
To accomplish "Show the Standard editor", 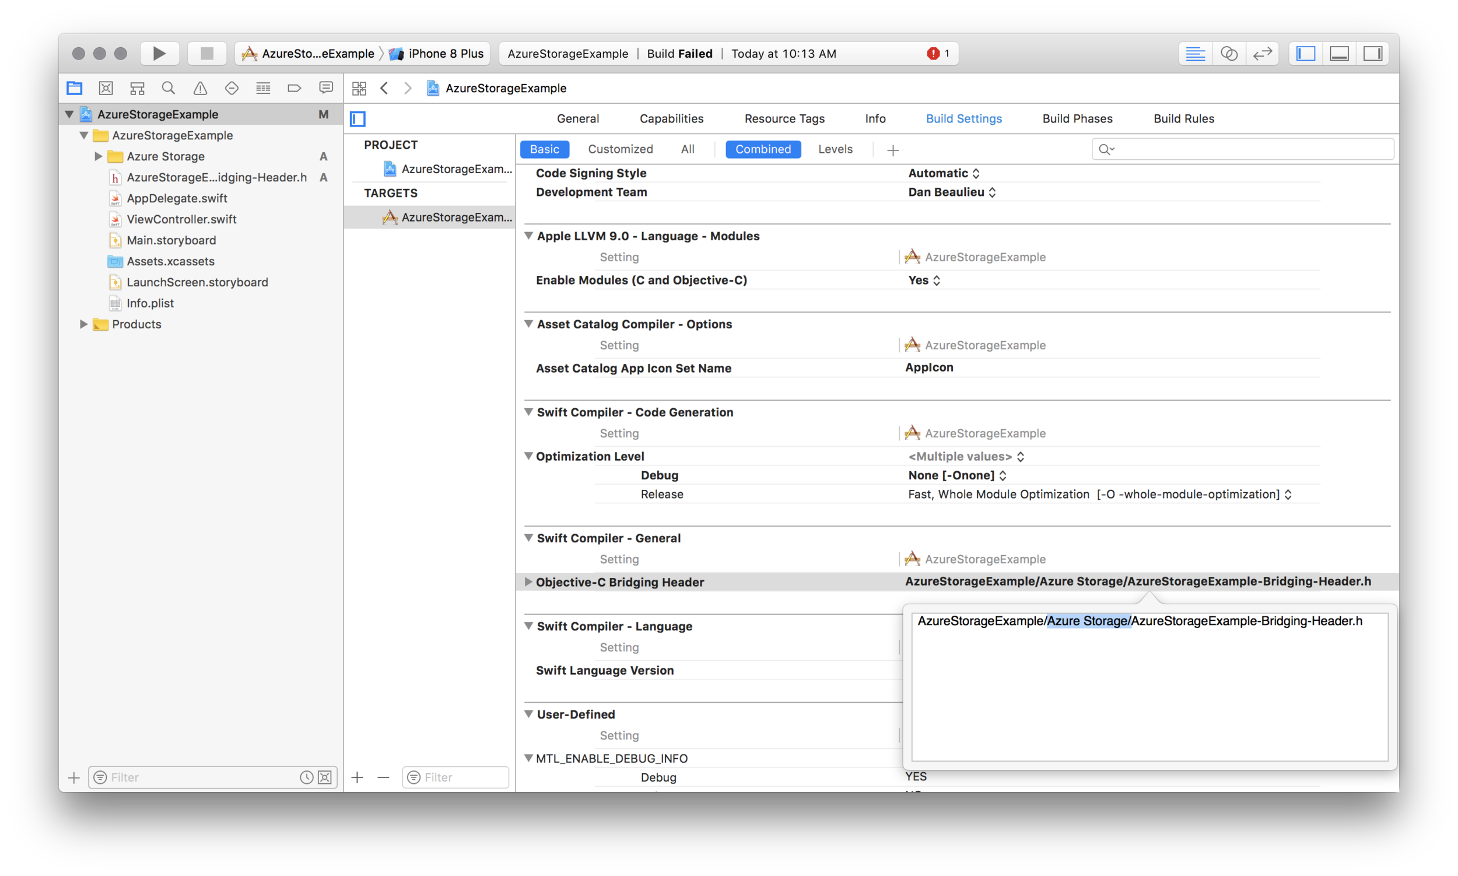I will pyautogui.click(x=1195, y=53).
